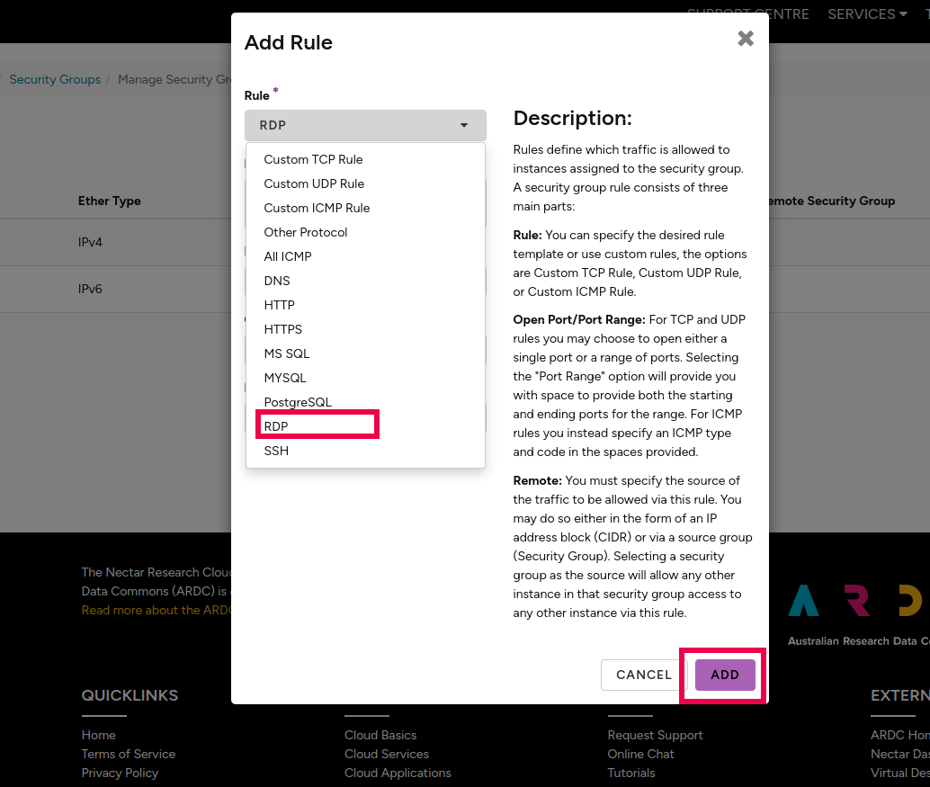Open the Rule dropdown showing RDP

click(x=365, y=125)
